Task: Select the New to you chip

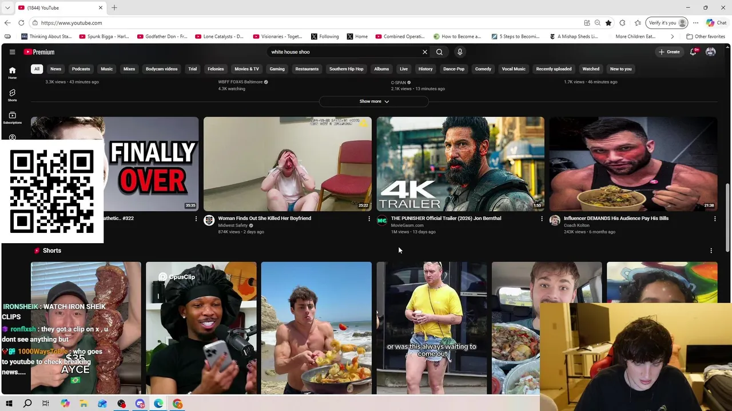Action: click(x=620, y=69)
